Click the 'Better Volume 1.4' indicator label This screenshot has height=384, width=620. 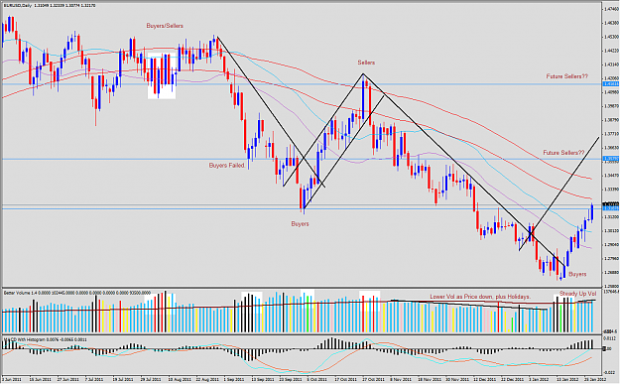[x=20, y=293]
